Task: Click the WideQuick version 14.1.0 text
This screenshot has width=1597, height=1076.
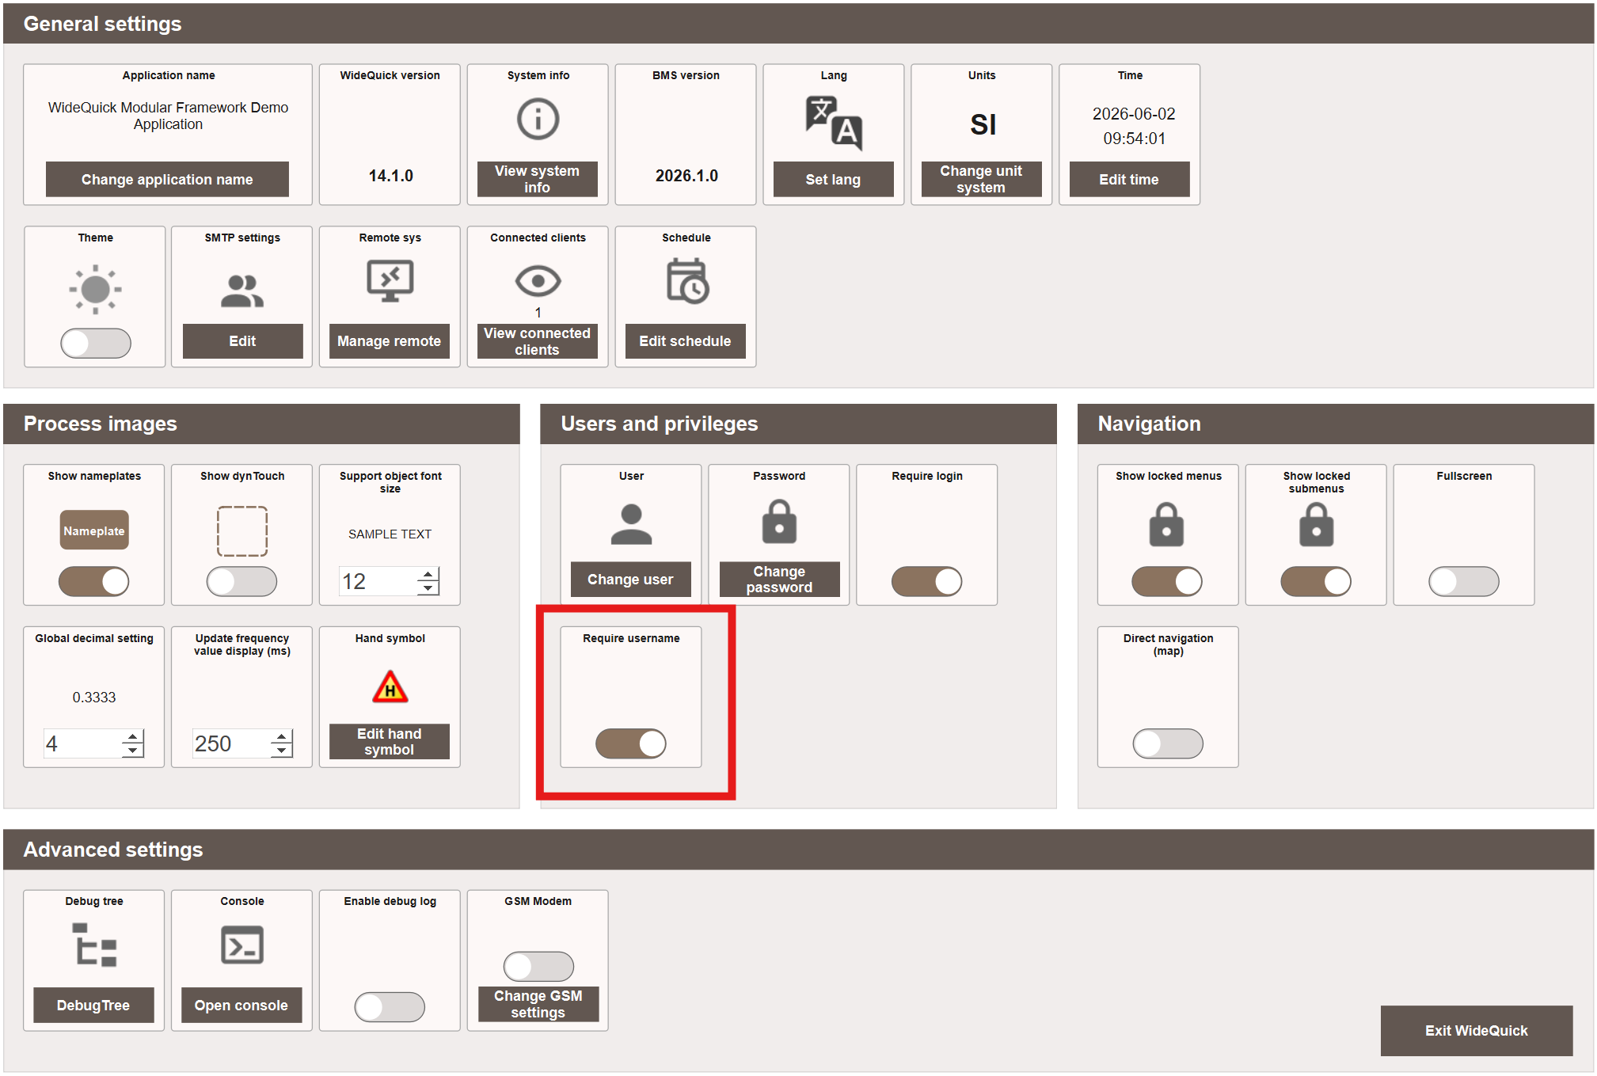Action: [x=390, y=176]
